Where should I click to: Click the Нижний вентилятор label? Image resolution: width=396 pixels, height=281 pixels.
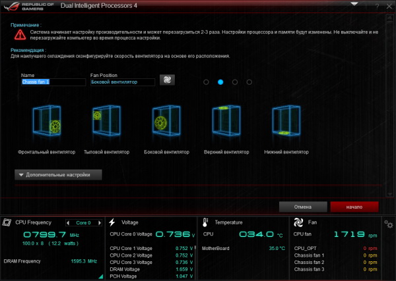pyautogui.click(x=286, y=152)
